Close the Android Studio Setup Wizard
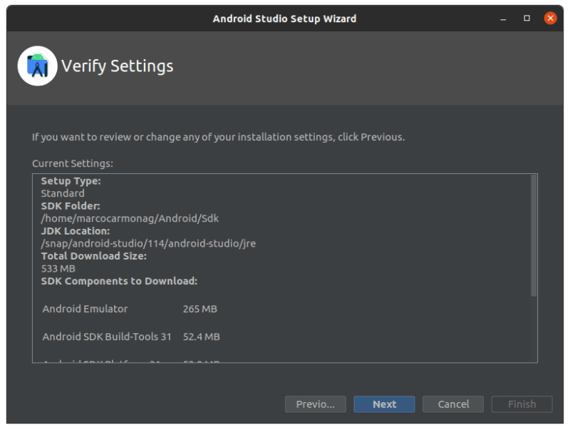 coord(549,19)
